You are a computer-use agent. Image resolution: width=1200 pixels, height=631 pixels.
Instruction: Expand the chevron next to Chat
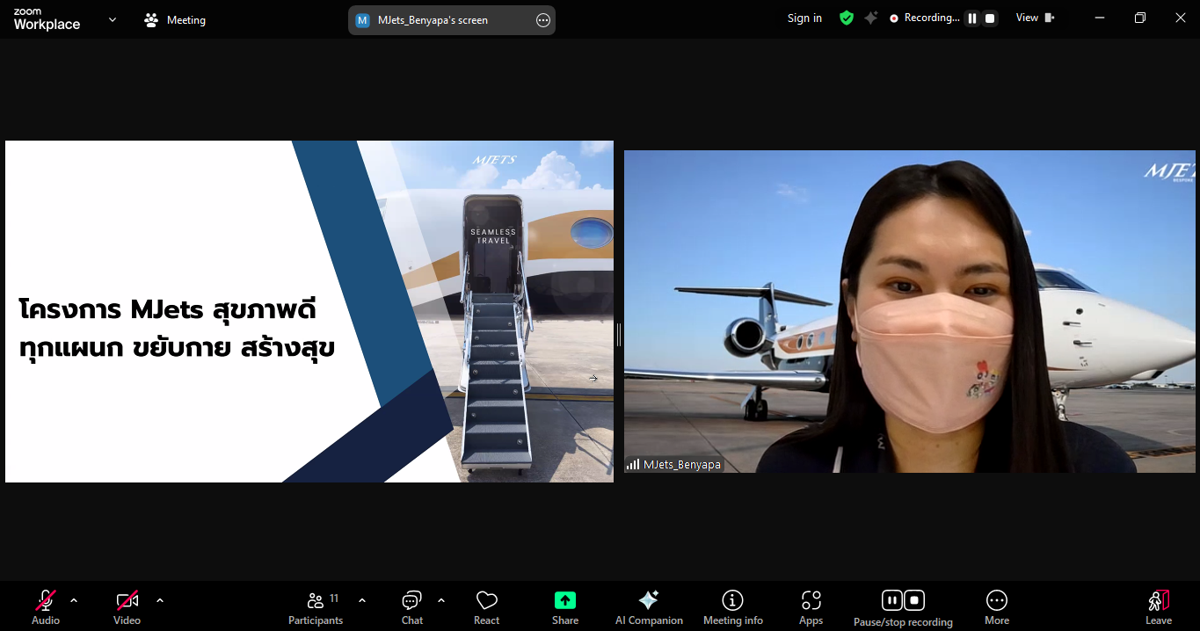pos(441,601)
